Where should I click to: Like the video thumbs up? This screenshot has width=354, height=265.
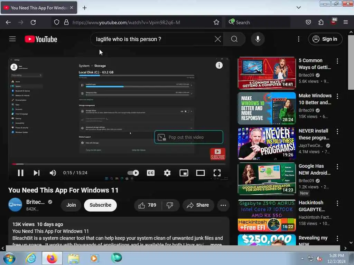pos(148,205)
